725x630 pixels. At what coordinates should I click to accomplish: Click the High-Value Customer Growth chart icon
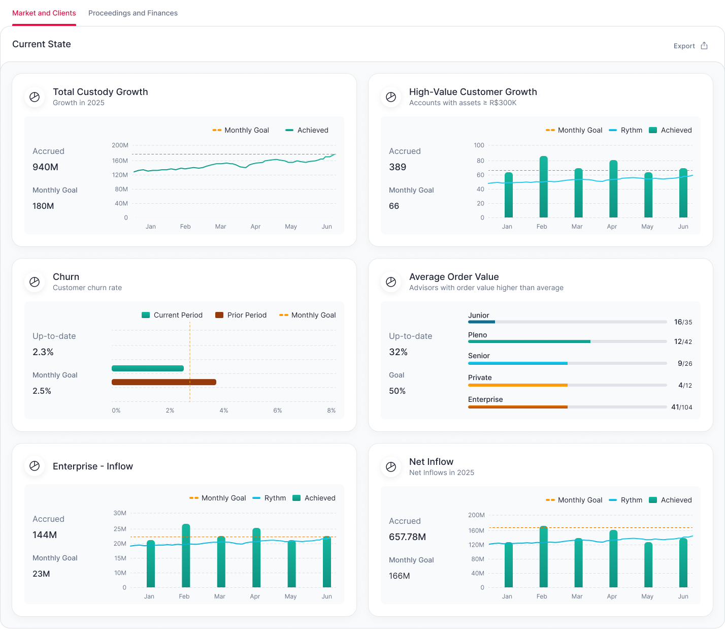391,97
